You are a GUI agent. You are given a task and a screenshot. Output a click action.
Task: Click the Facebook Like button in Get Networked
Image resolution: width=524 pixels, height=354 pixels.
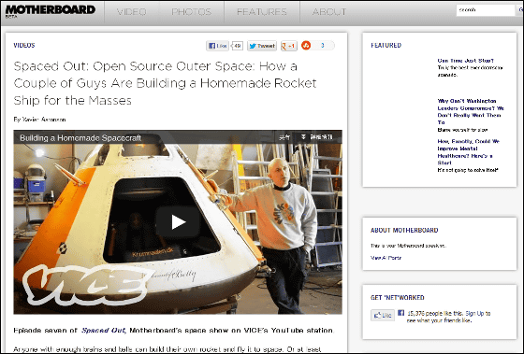pyautogui.click(x=383, y=315)
